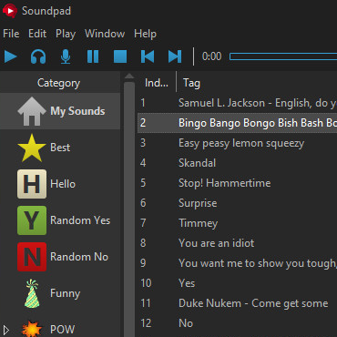The image size is (337, 337).
Task: Play the selected sound with the Play button
Action: [x=11, y=56]
